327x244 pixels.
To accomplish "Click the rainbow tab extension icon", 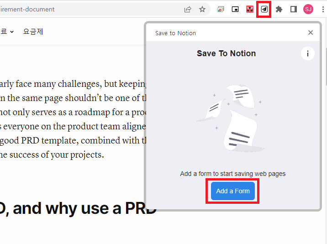I will click(221, 9).
